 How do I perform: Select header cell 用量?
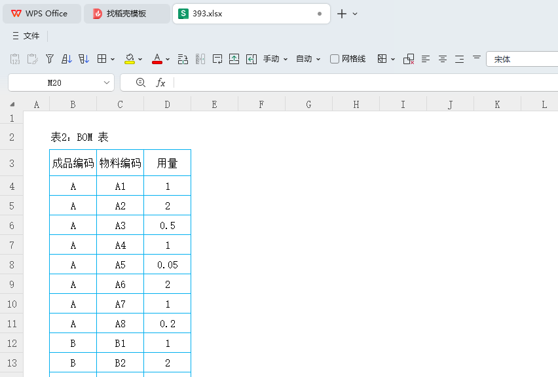(167, 163)
